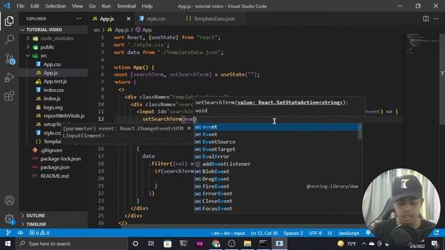The image size is (445, 250).
Task: Open index.css in the explorer
Action: pos(54,90)
